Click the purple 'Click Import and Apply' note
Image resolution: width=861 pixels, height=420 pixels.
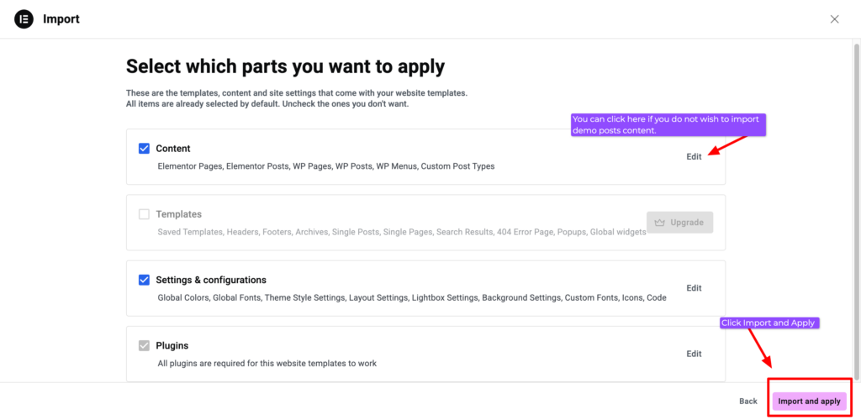[769, 323]
